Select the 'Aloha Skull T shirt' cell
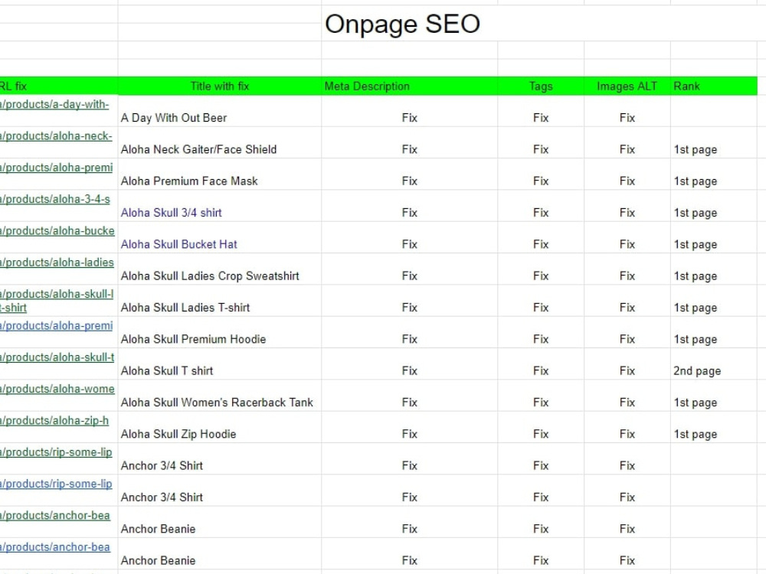 tap(219, 364)
